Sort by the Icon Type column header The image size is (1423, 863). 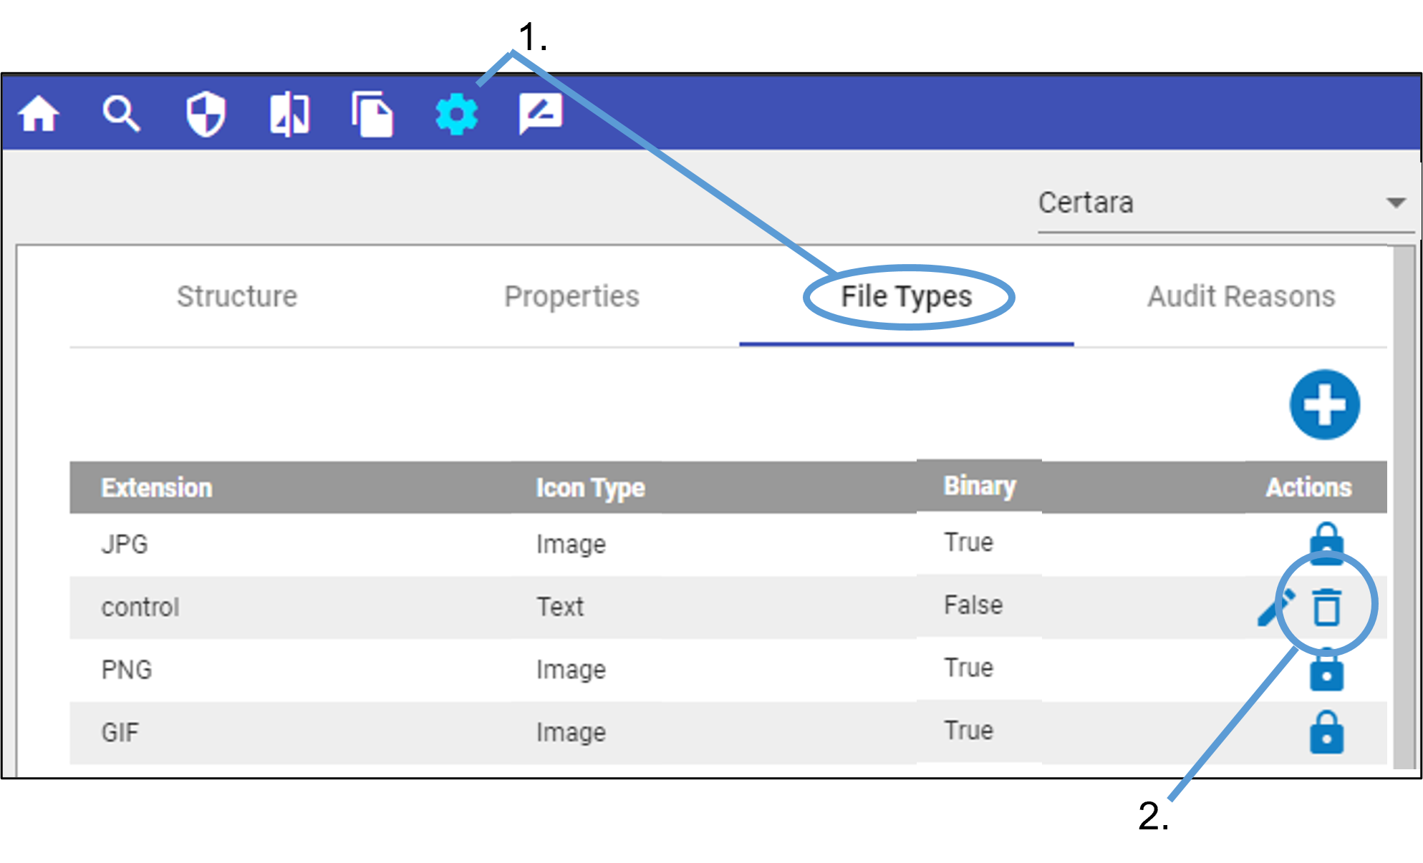[x=590, y=487]
